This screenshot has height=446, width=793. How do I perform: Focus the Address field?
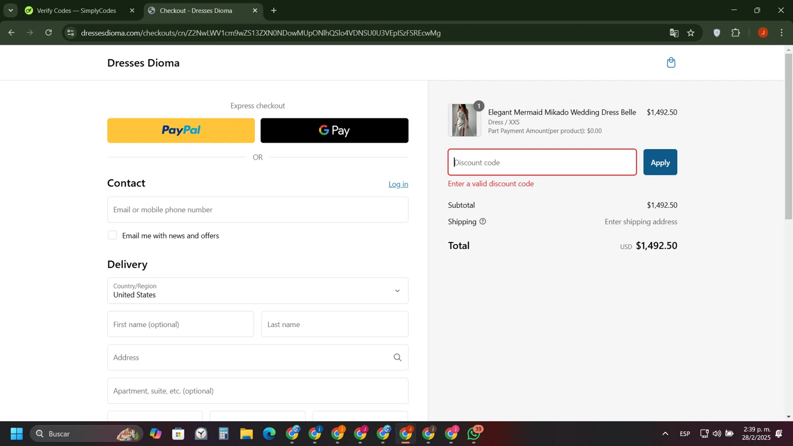tap(258, 358)
